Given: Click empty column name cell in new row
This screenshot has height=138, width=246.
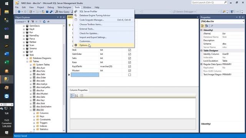Looking at the screenshot, I should tap(85, 75).
